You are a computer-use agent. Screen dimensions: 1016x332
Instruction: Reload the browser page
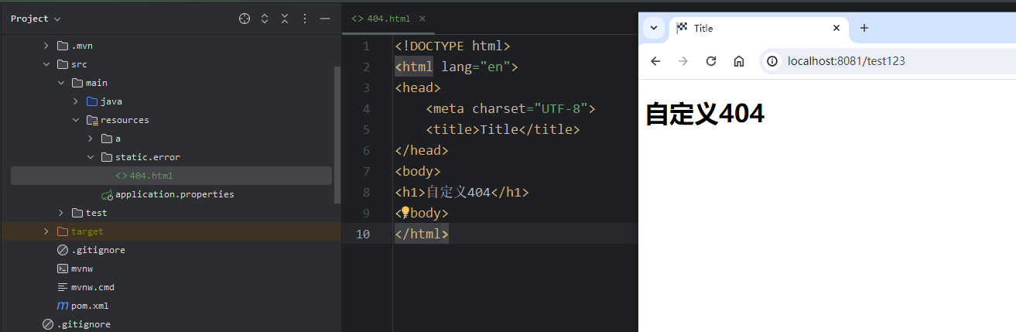pyautogui.click(x=711, y=61)
